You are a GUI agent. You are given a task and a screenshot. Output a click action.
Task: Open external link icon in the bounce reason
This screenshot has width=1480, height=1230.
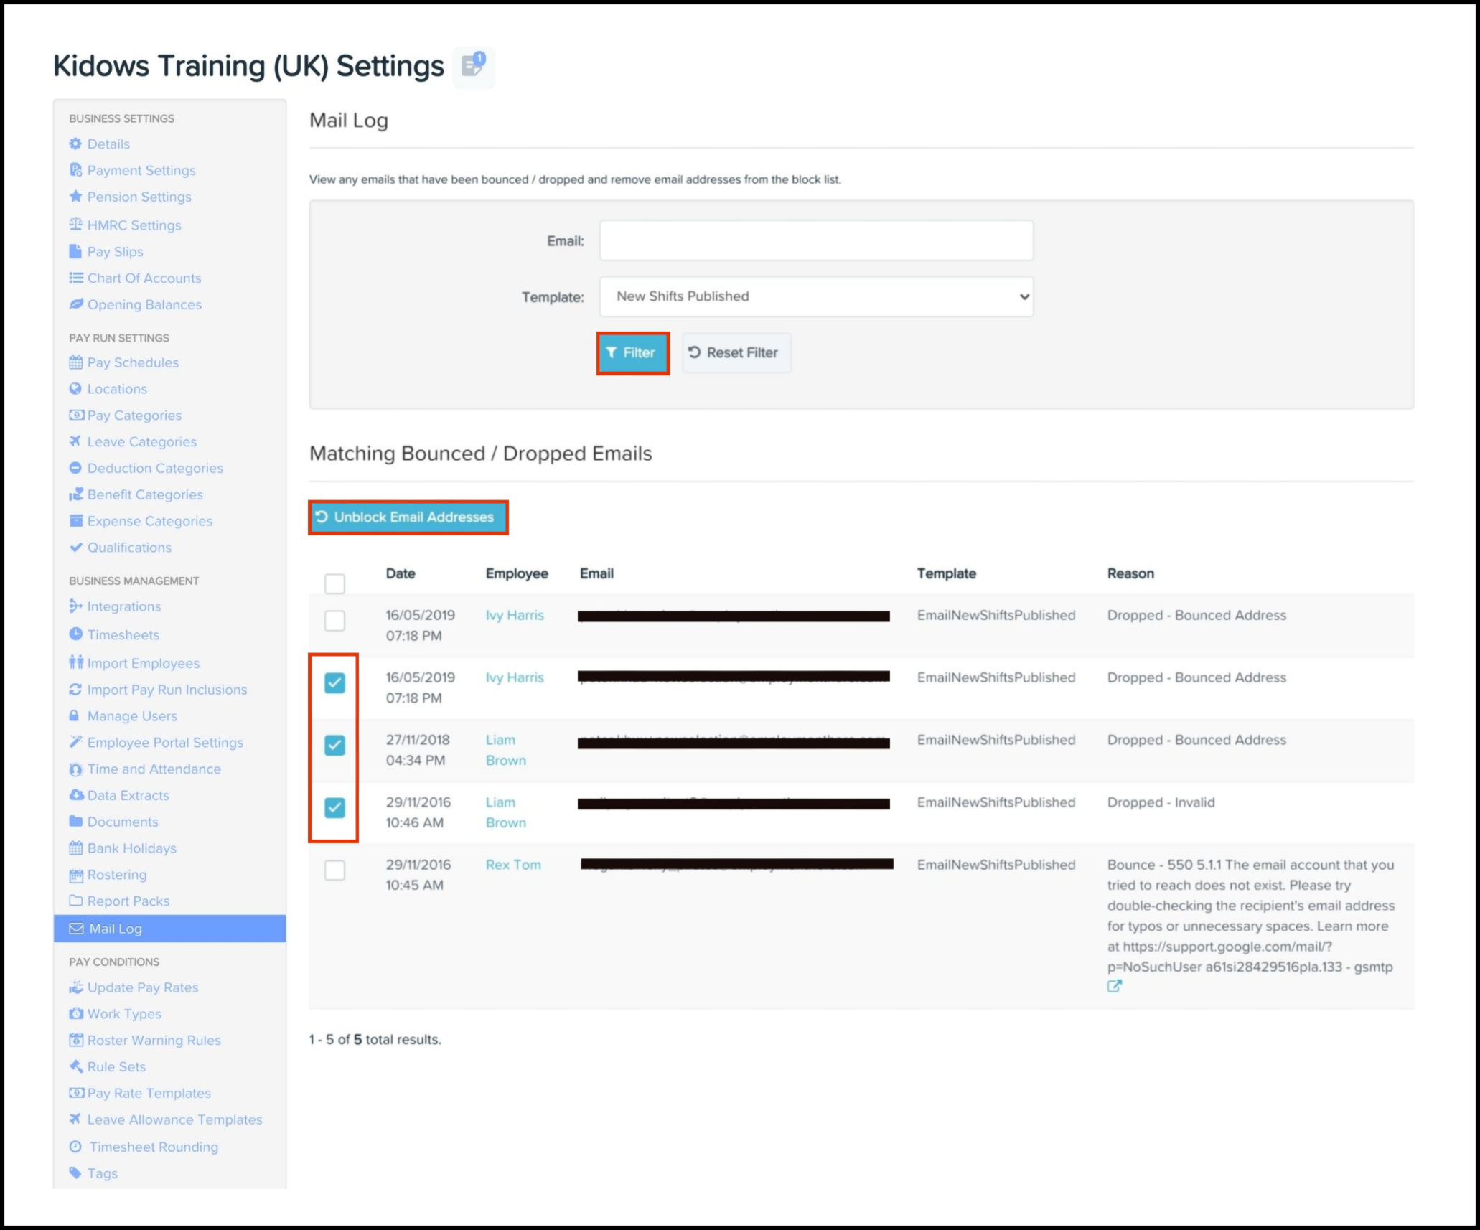coord(1114,986)
